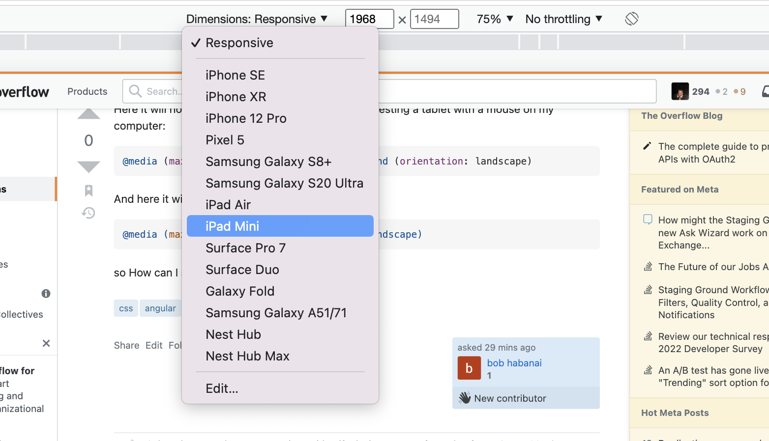Click the chat bubble icon next to Staging post

(x=648, y=220)
